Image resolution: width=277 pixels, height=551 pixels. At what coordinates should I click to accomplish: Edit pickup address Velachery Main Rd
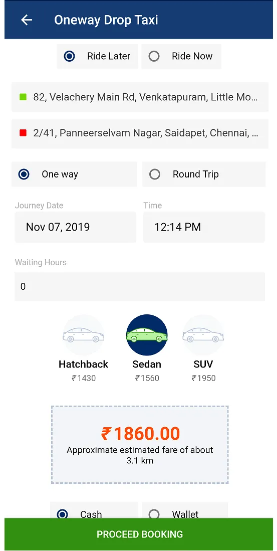click(140, 97)
